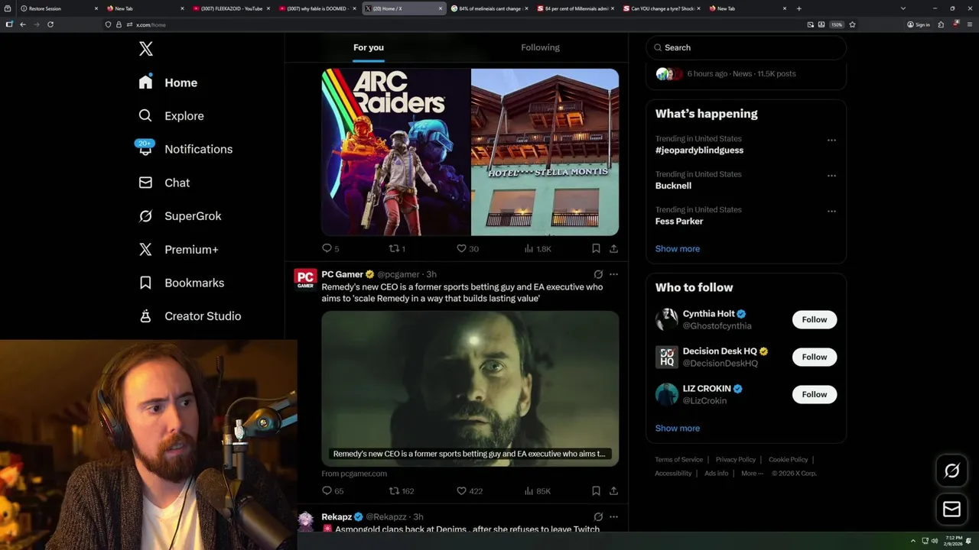Viewport: 979px width, 550px height.
Task: Follow Cynthia Holt
Action: [x=815, y=320]
